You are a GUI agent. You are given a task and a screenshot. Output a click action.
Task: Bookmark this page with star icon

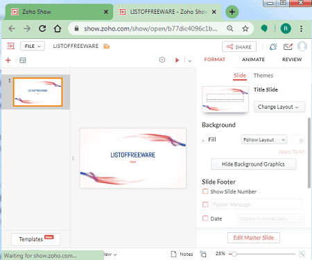click(245, 28)
